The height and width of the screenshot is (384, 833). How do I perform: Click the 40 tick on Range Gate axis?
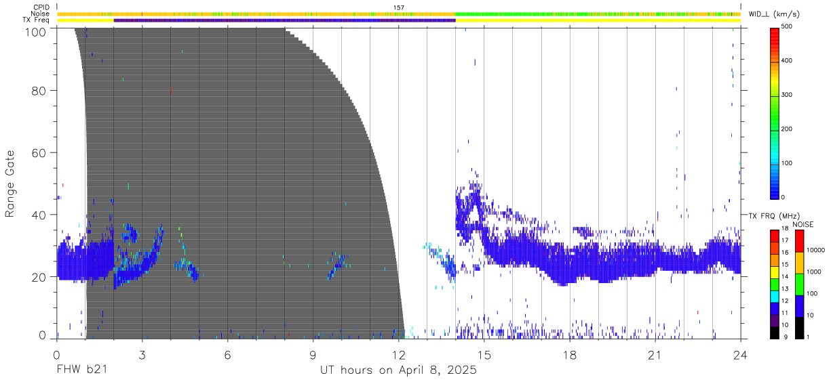click(x=40, y=215)
